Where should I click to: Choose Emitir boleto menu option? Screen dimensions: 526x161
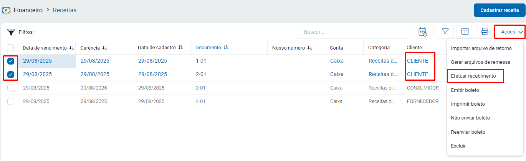[465, 90]
